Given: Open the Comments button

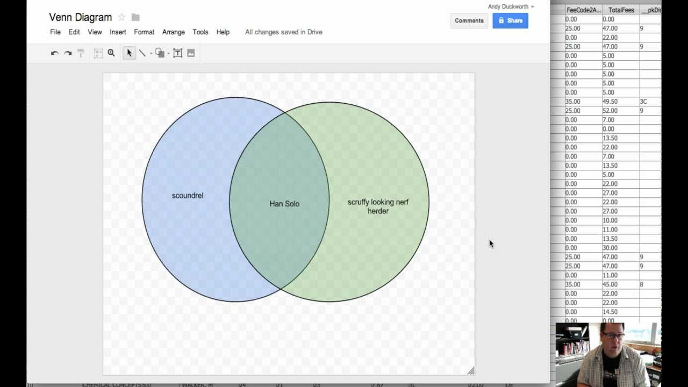Looking at the screenshot, I should [469, 20].
